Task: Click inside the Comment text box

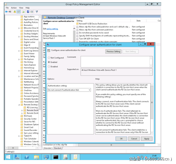Action: 116,61
